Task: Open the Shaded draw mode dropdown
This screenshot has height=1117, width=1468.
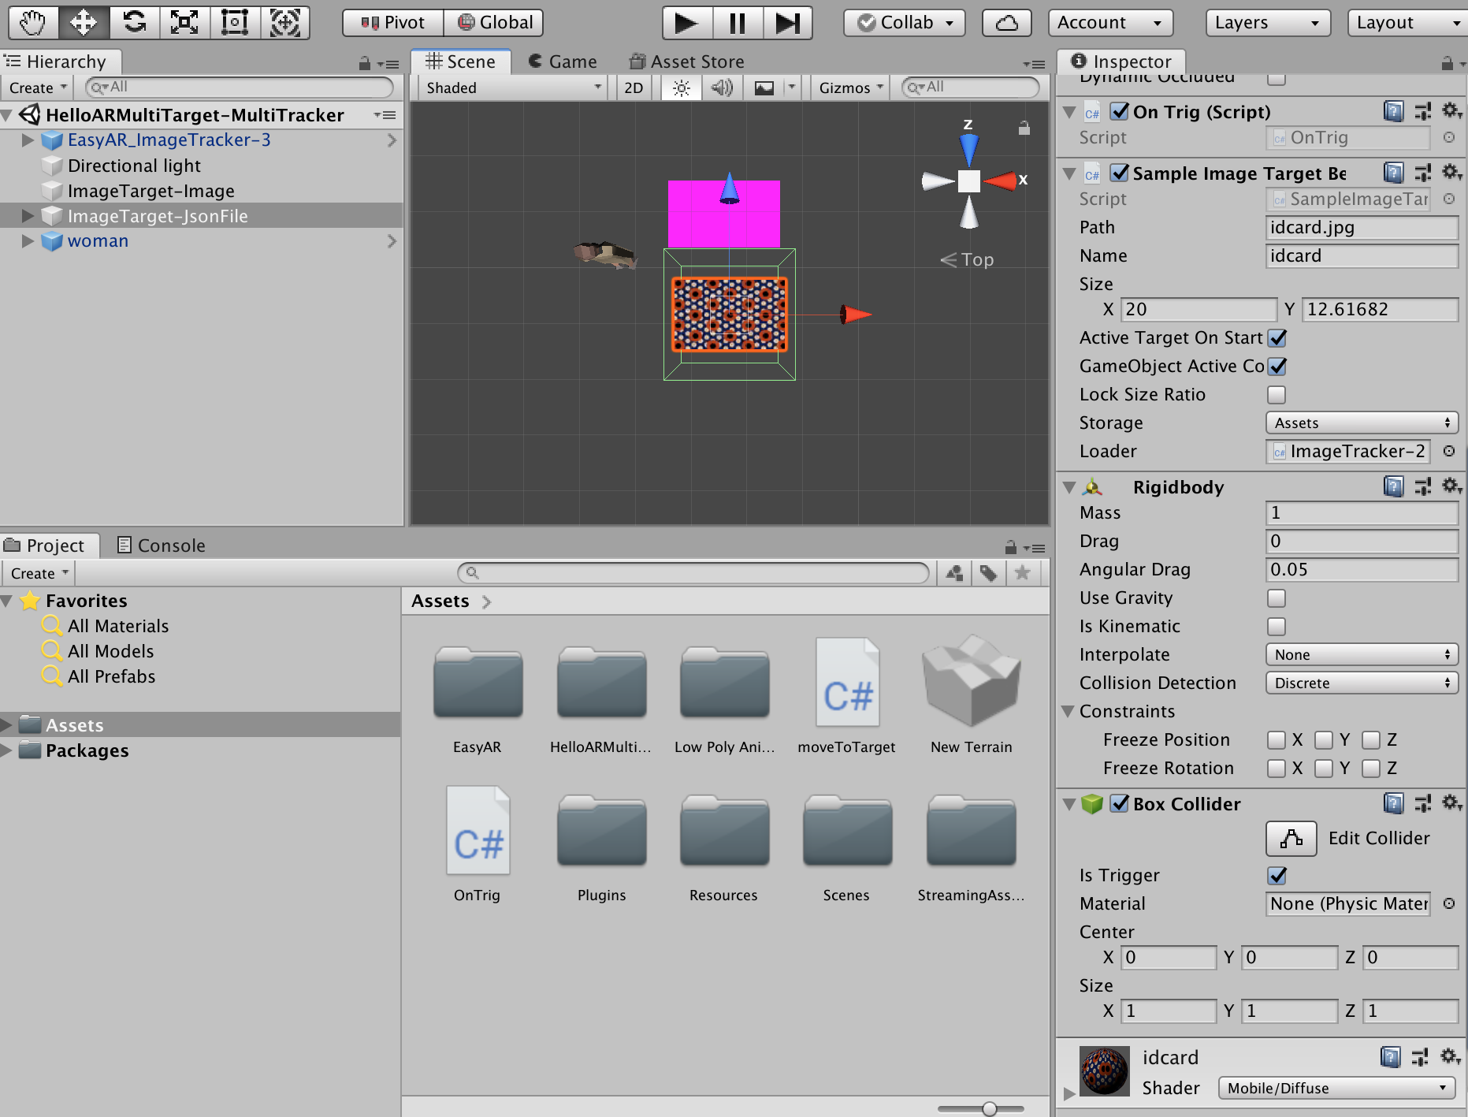Action: tap(513, 87)
